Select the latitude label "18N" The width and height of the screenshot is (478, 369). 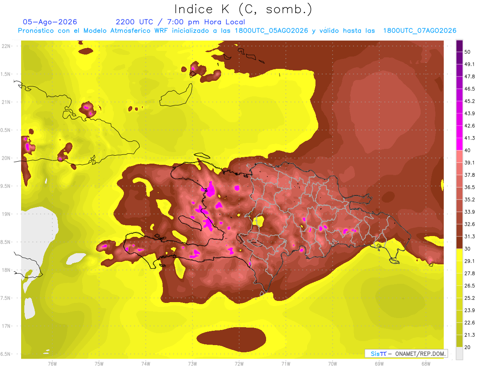[6, 270]
